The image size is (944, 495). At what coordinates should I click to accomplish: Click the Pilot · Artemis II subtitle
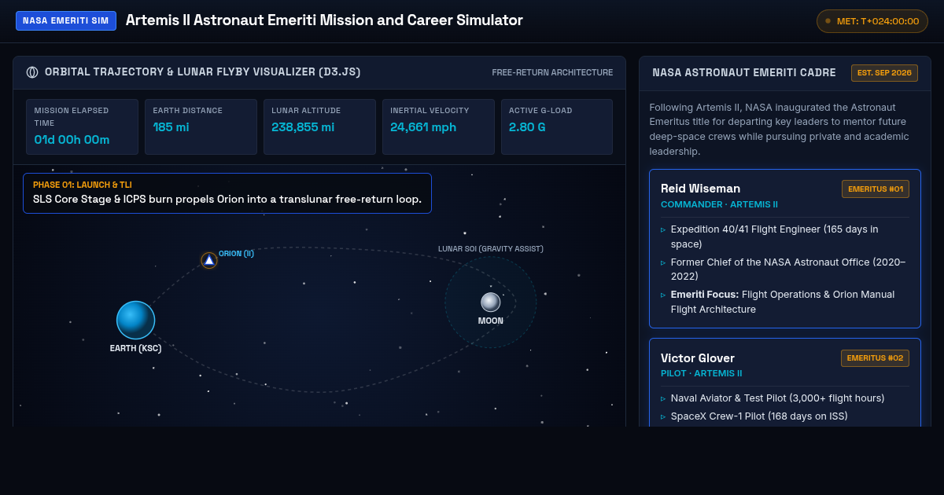click(702, 373)
